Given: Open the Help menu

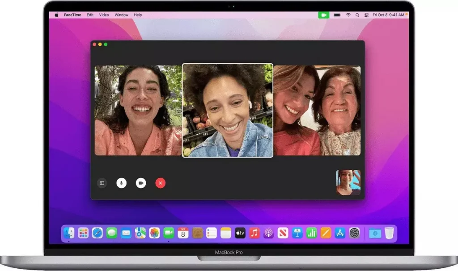Looking at the screenshot, I should click(x=138, y=15).
